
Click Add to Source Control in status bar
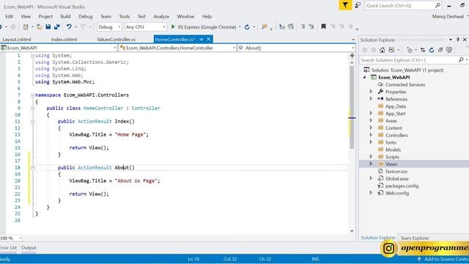(443, 259)
